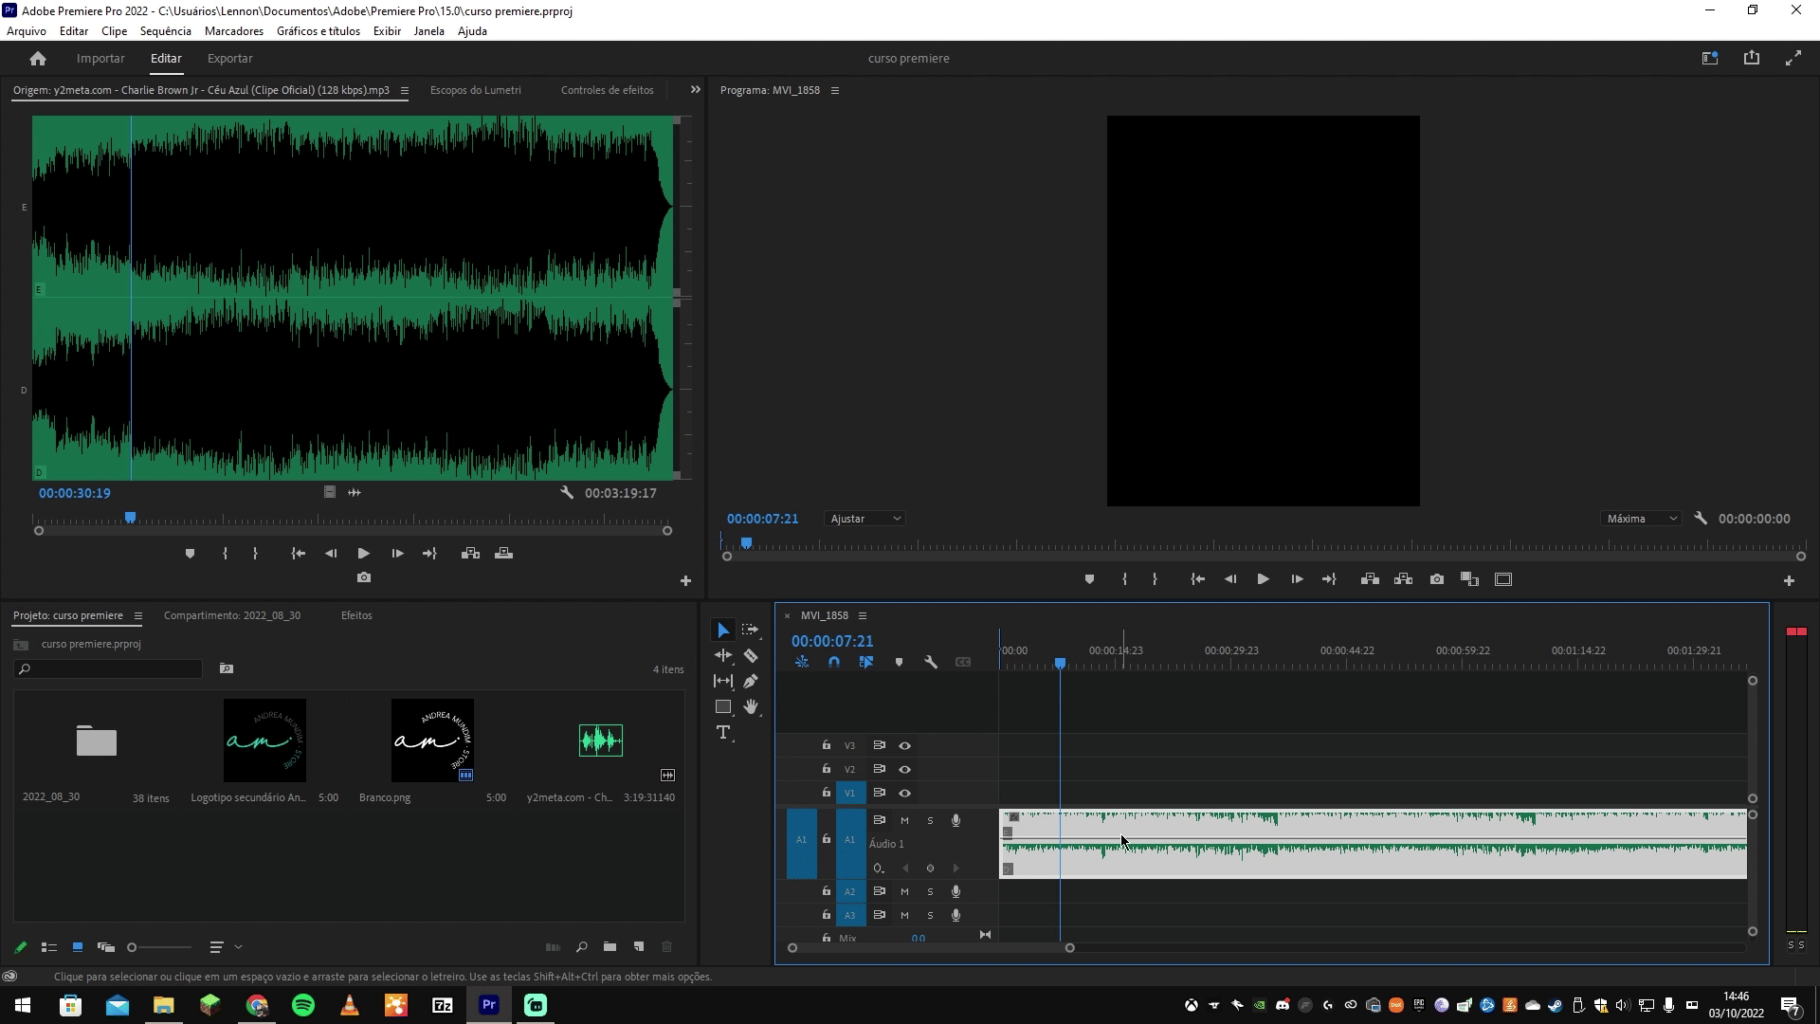
Task: Solo audio track A2
Action: [x=930, y=891]
